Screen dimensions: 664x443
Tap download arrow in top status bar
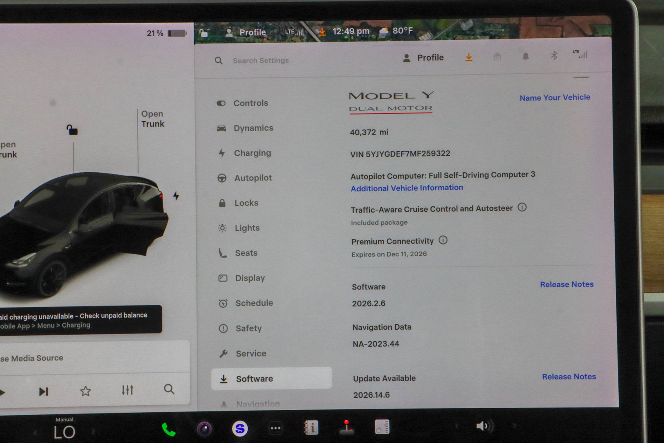click(x=322, y=32)
